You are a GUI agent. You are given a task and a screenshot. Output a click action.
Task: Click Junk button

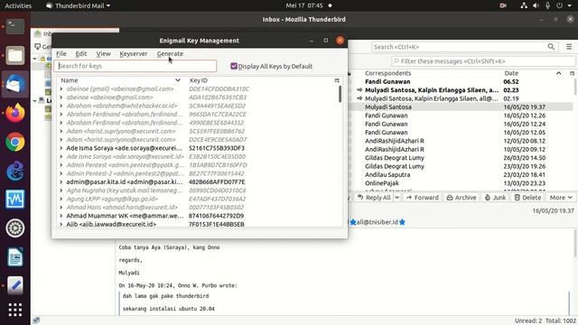[x=495, y=198]
